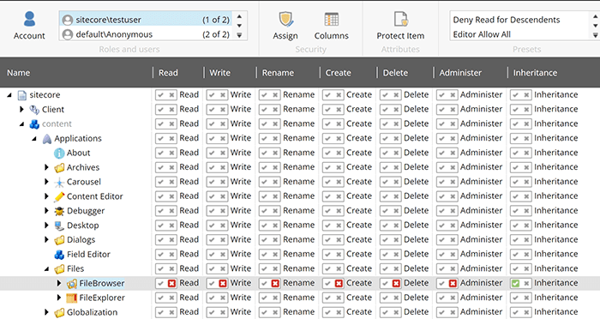The width and height of the screenshot is (600, 319).
Task: Click the Content Editor pencil icon
Action: 59,196
